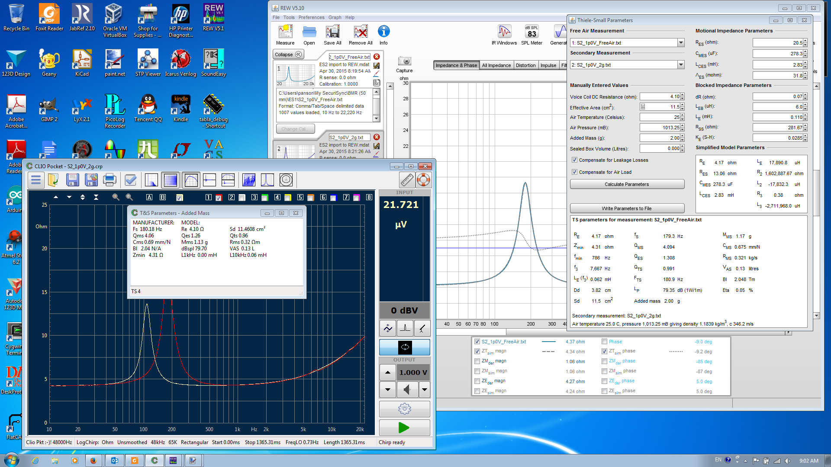The image size is (831, 467).
Task: Switch to Impulse tab in REW
Action: click(x=548, y=65)
